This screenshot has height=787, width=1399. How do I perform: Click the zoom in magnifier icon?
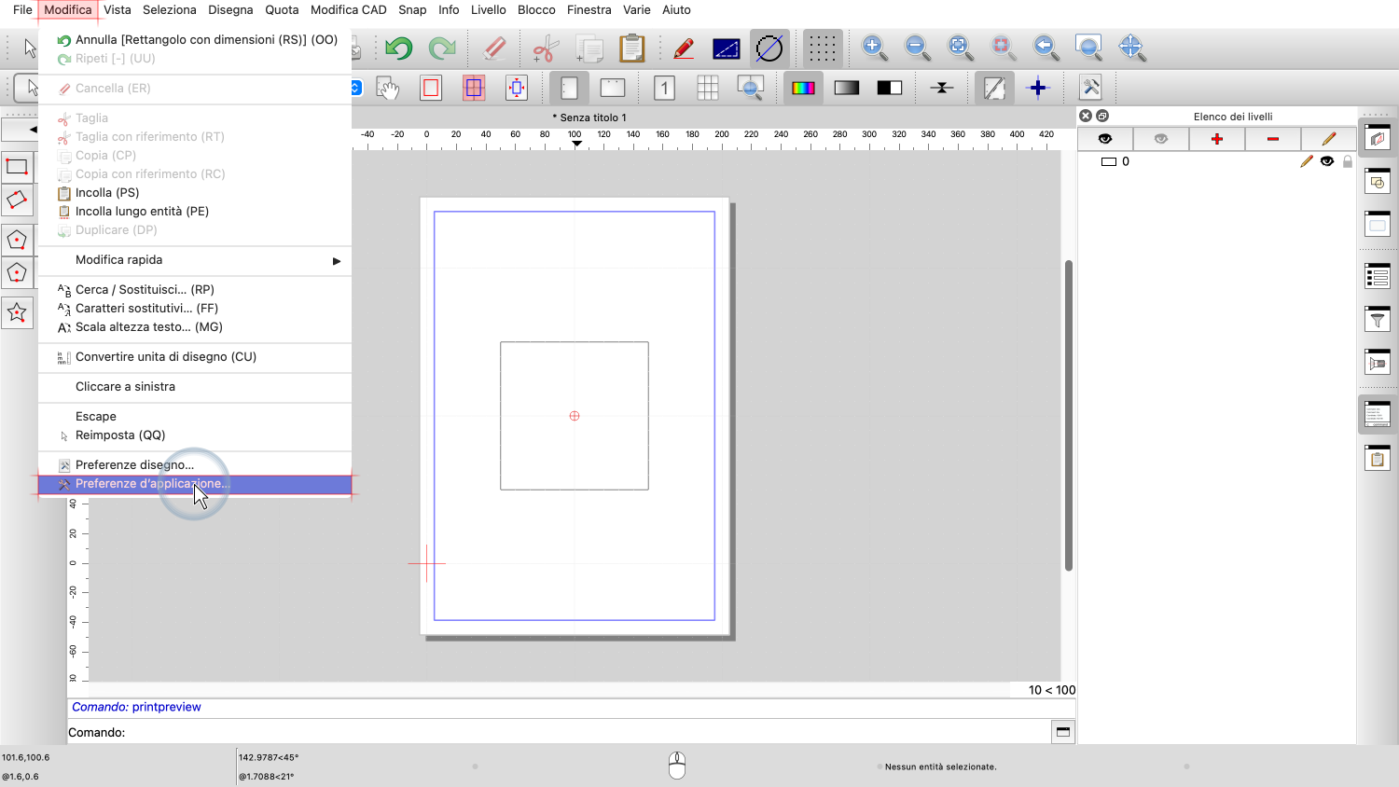click(873, 48)
